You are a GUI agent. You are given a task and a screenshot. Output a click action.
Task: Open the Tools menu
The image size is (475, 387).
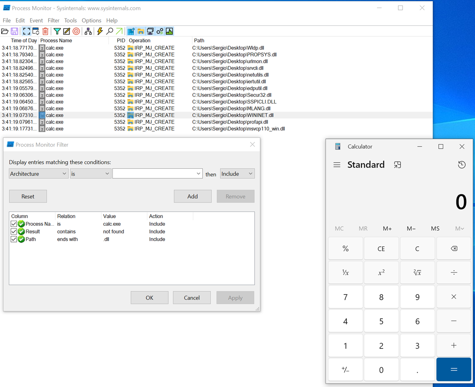[70, 21]
